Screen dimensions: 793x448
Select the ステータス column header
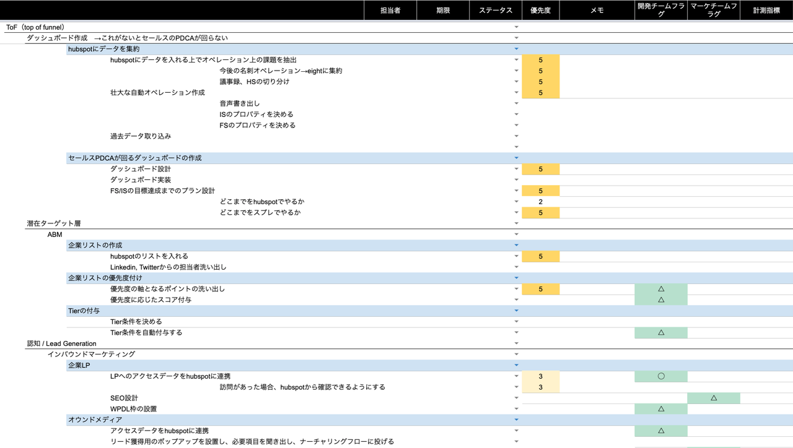pos(496,11)
